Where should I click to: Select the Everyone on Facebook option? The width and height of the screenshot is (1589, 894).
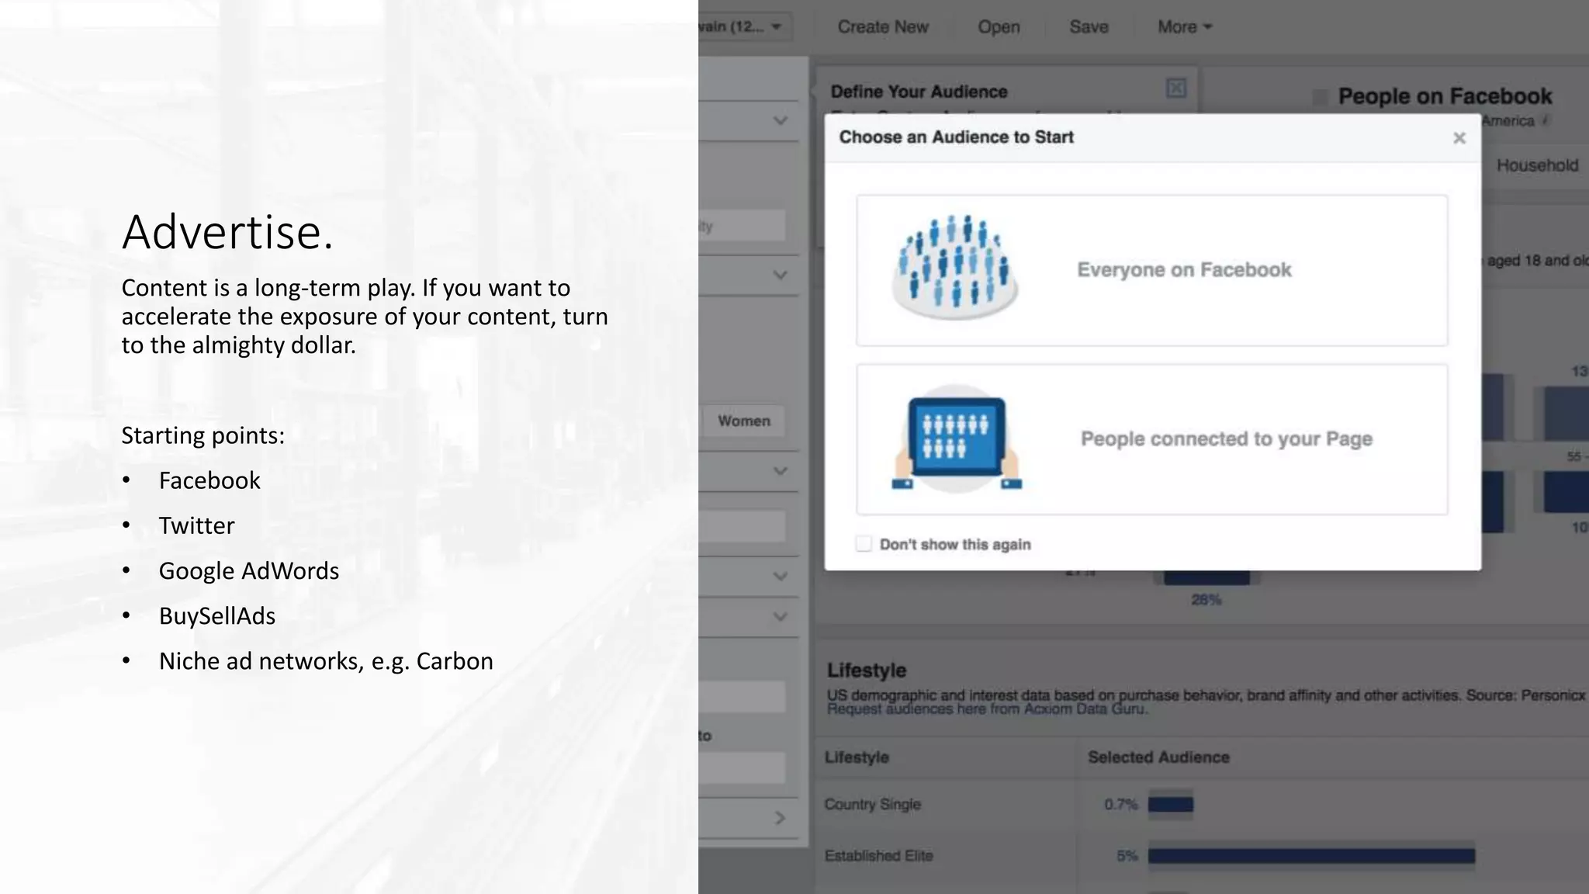[1183, 270]
